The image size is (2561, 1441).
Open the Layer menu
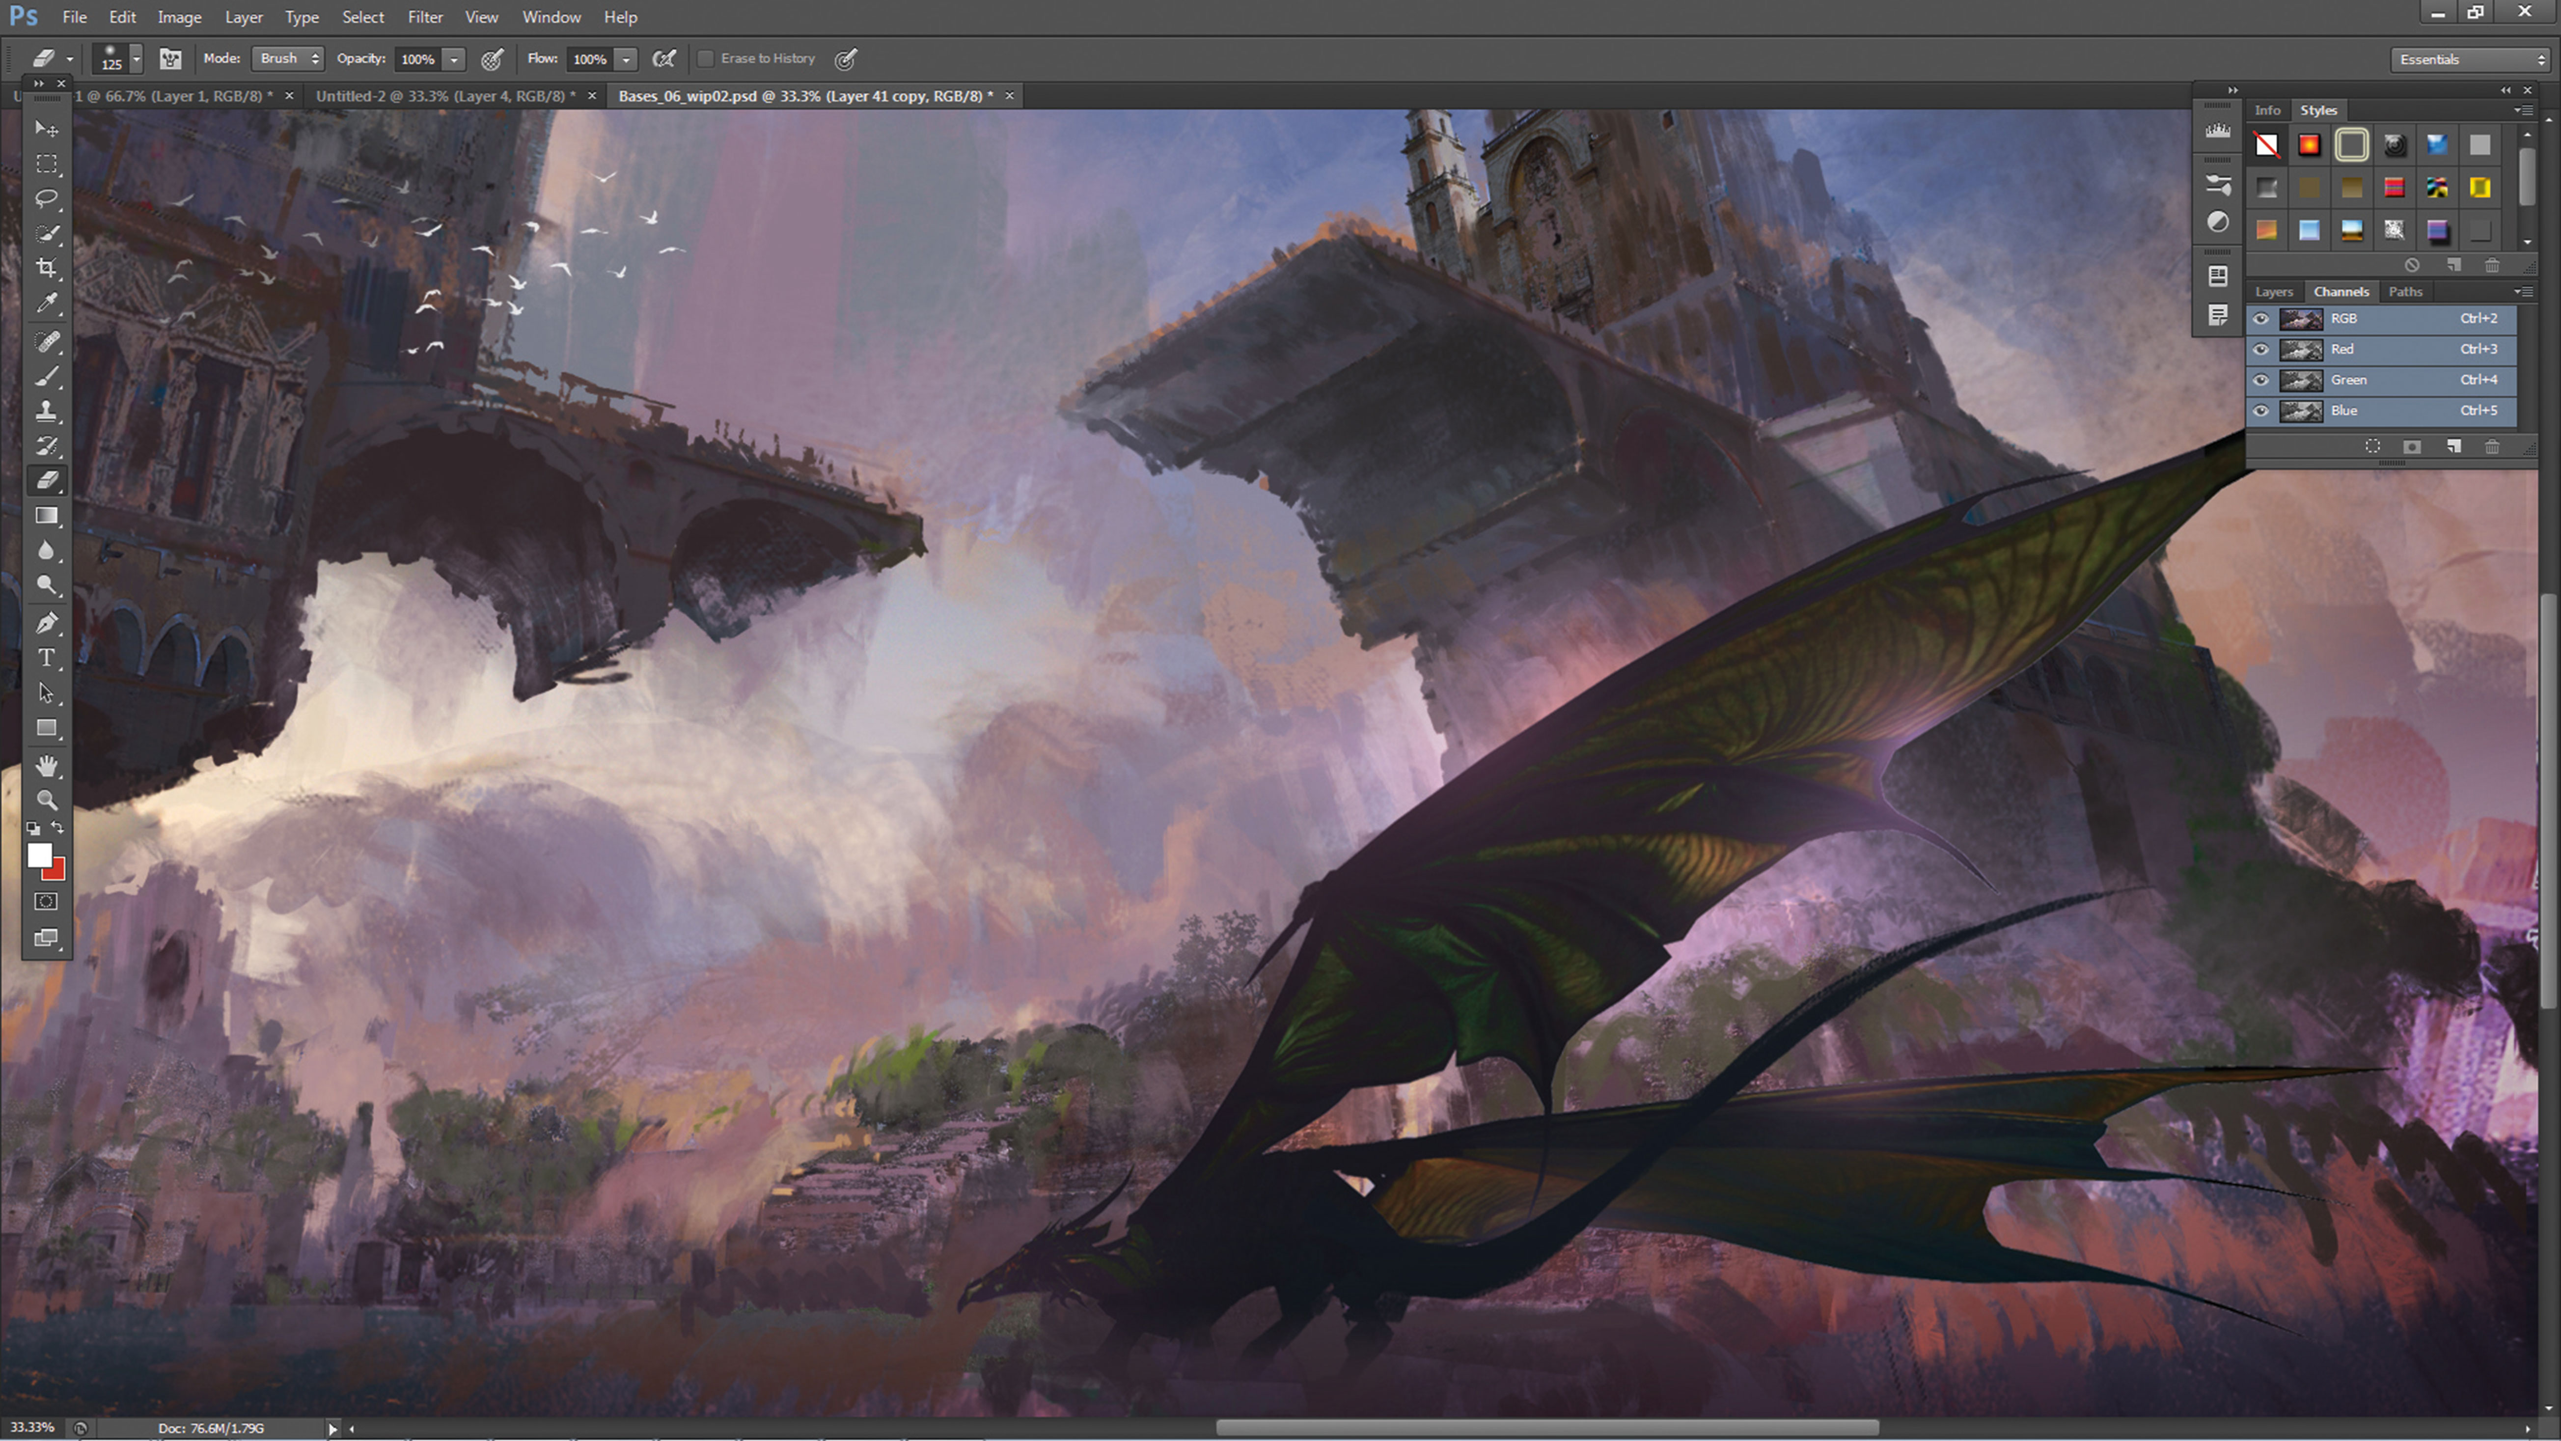click(244, 17)
